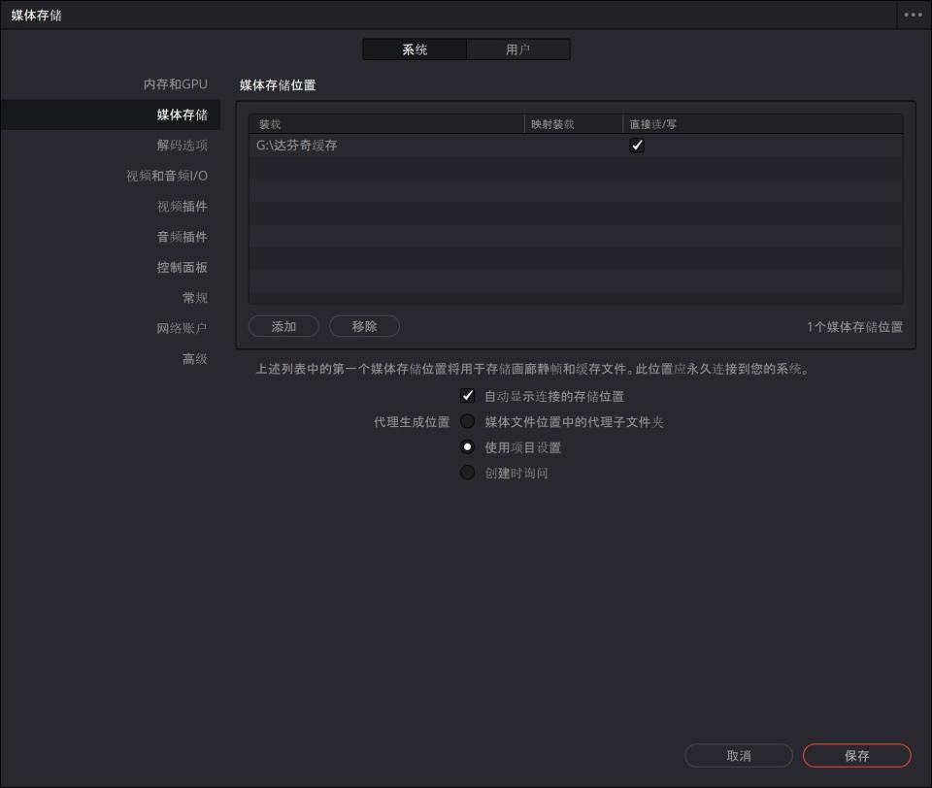The image size is (932, 788).
Task: Click the 直接读/写 column header
Action: click(x=763, y=124)
